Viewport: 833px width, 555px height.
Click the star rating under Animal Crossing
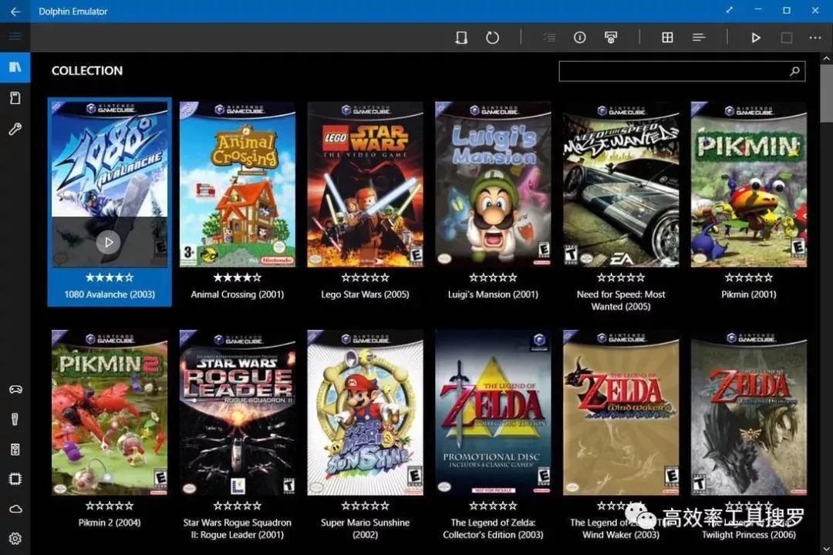coord(237,277)
